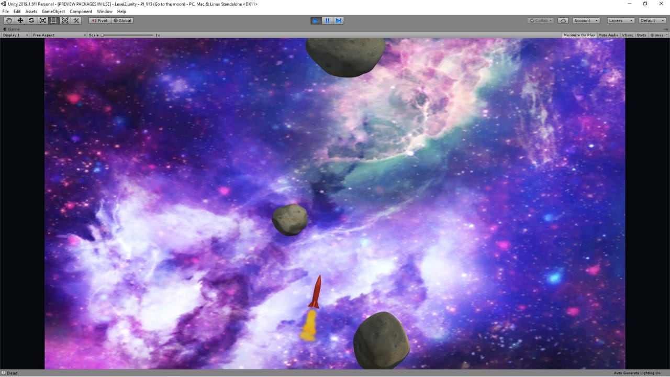The height and width of the screenshot is (377, 670).
Task: Toggle Maximize On Play
Action: (x=579, y=35)
